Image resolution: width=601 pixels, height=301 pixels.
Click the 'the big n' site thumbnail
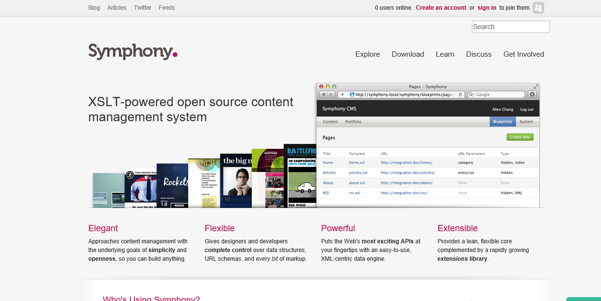pyautogui.click(x=236, y=181)
